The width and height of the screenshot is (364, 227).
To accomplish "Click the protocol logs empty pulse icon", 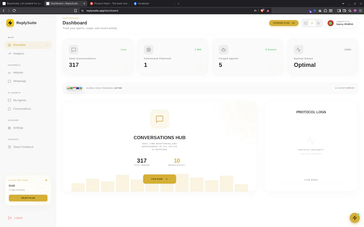I will tap(311, 141).
